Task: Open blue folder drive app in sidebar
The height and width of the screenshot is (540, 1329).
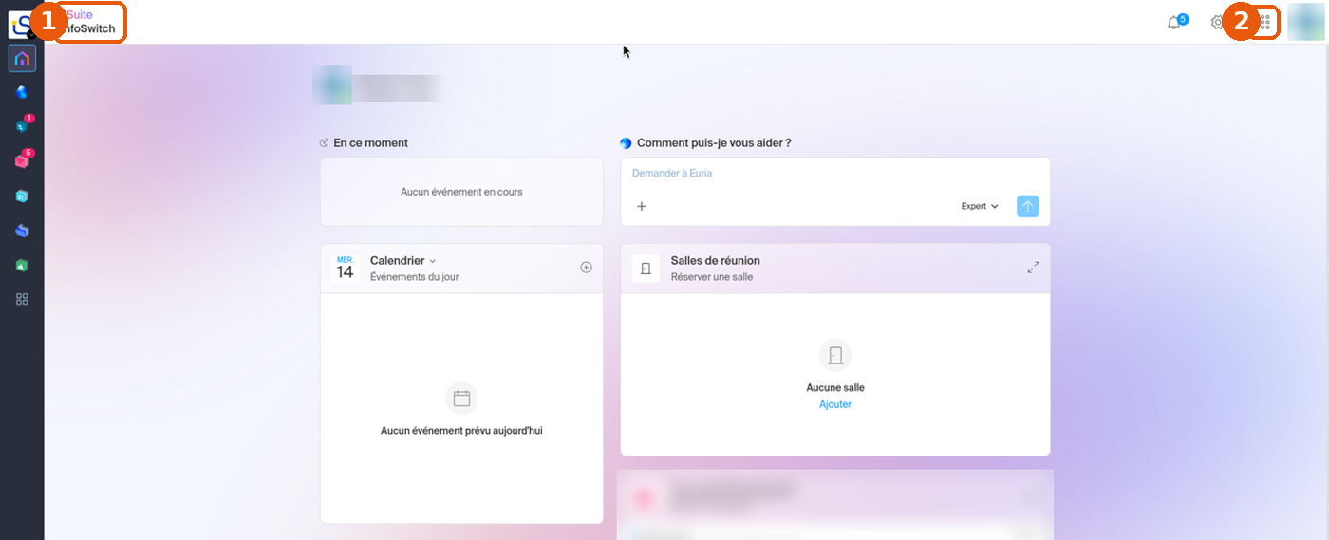Action: pyautogui.click(x=22, y=231)
